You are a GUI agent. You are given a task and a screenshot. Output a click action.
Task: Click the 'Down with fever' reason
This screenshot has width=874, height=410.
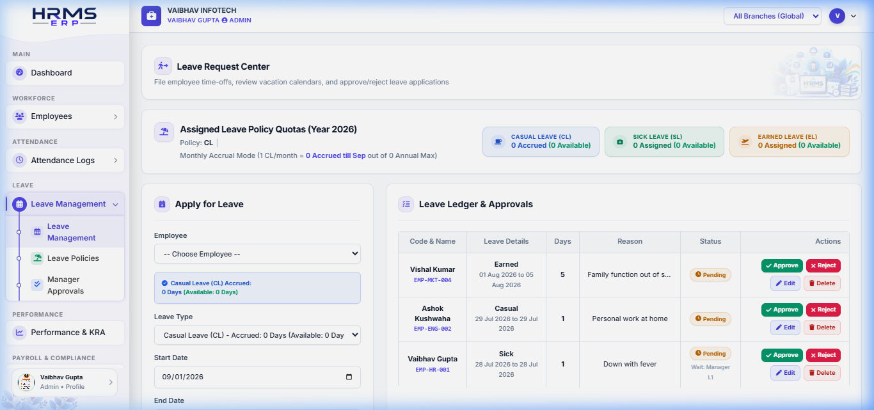pyautogui.click(x=630, y=364)
